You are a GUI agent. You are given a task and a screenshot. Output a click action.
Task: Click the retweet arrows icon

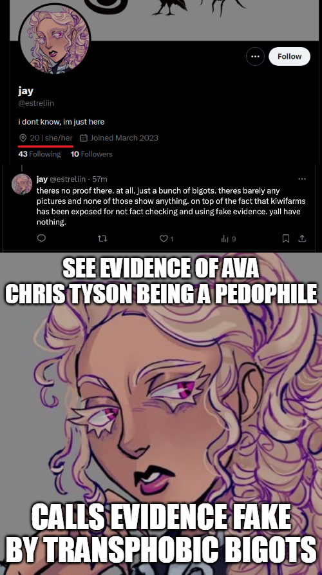click(102, 239)
